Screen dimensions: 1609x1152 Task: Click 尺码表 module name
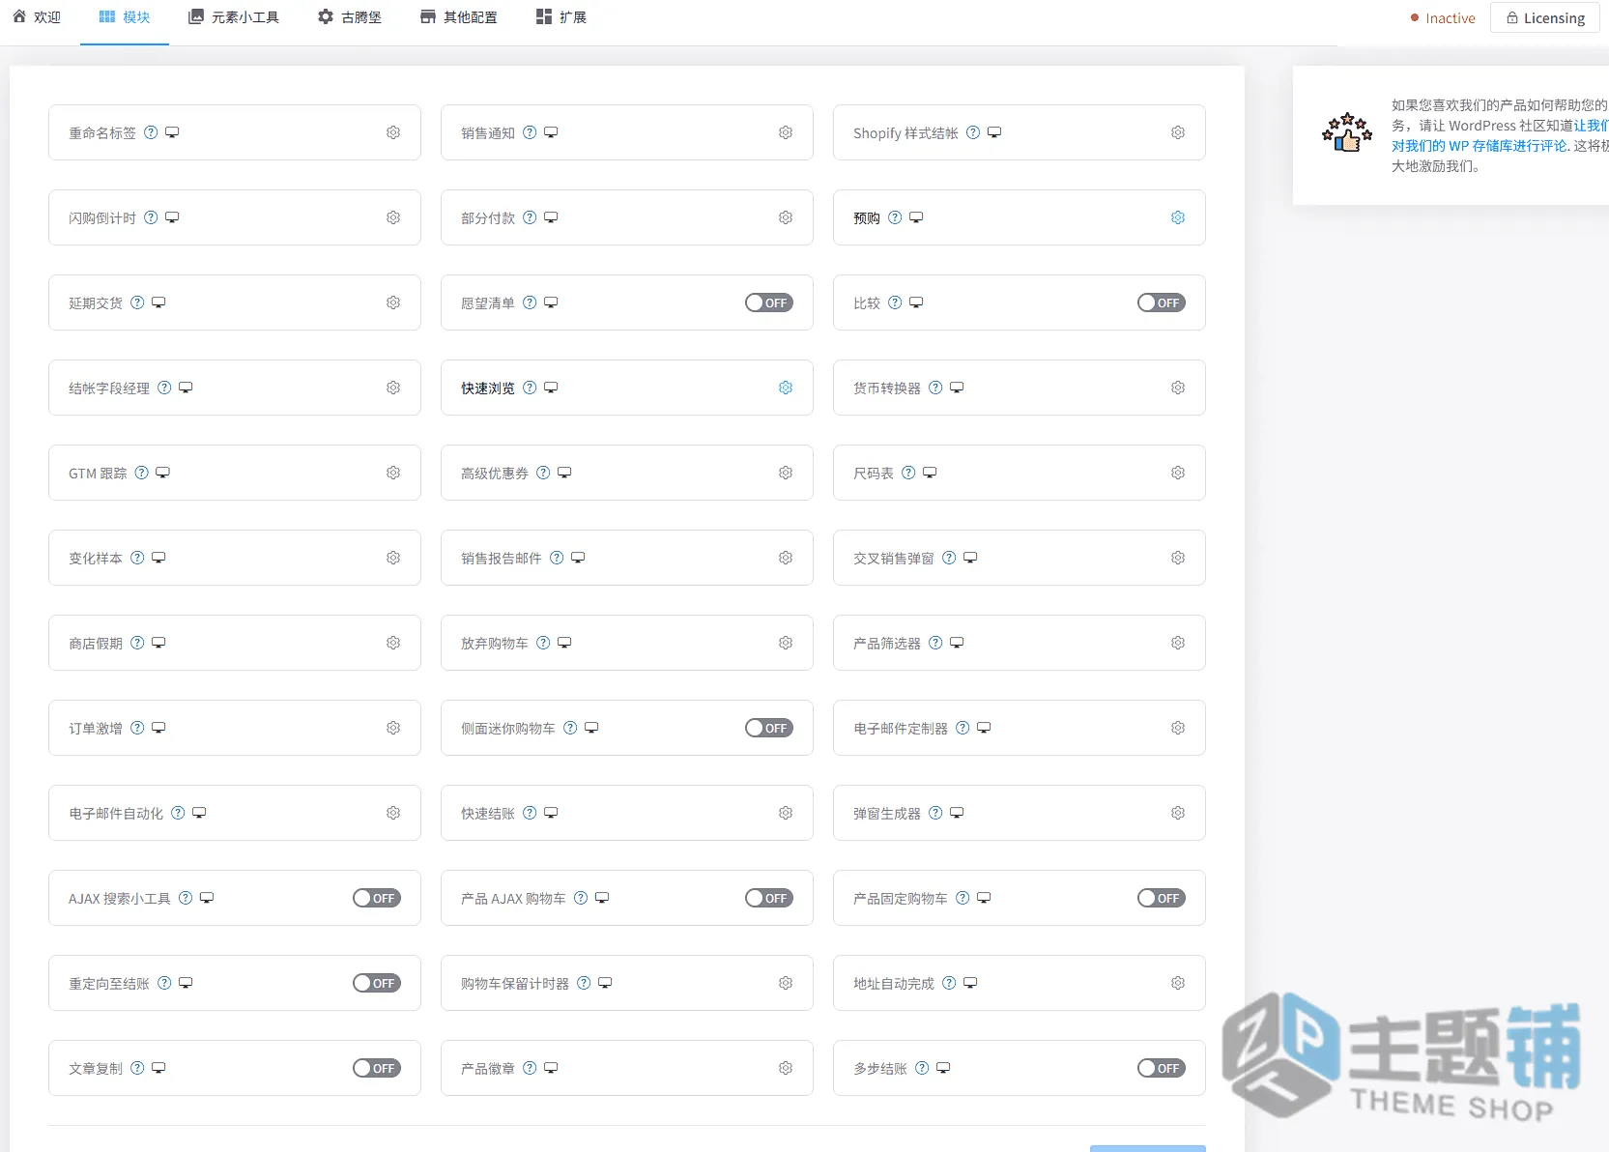pos(874,473)
